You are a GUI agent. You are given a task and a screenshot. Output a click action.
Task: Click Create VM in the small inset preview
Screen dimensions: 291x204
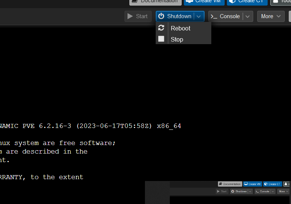click(x=252, y=184)
